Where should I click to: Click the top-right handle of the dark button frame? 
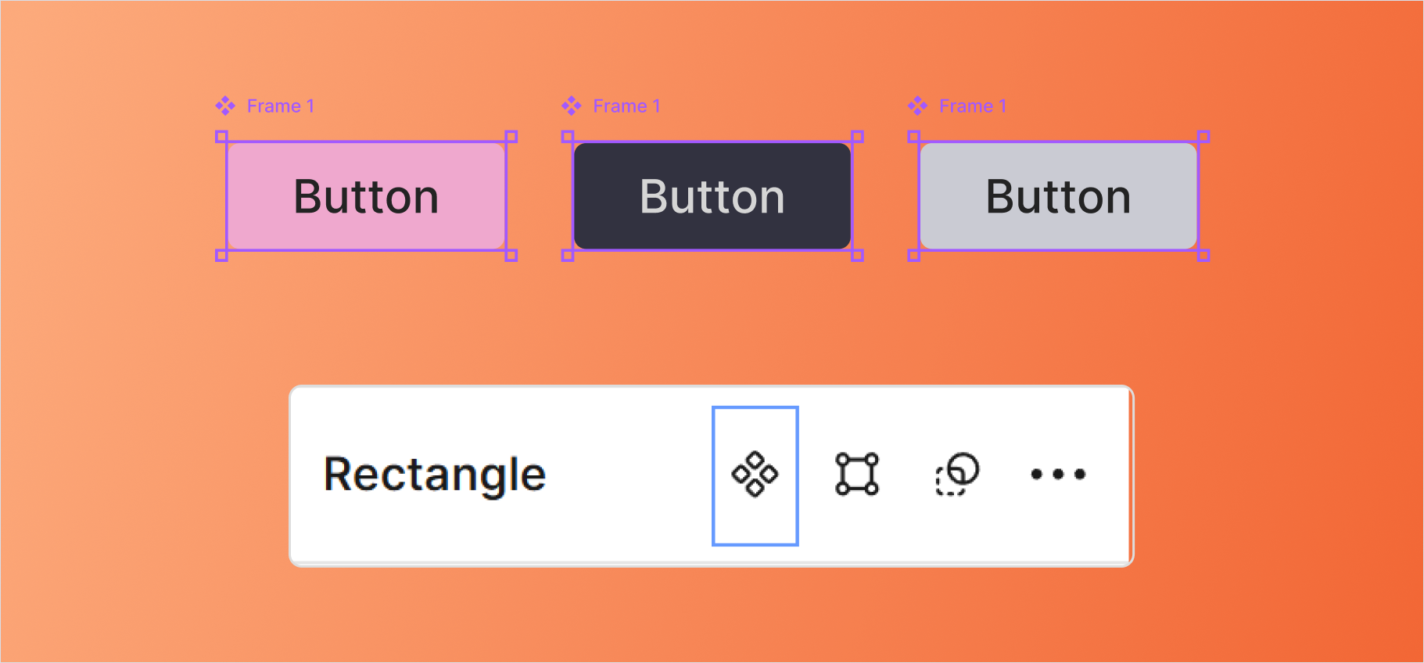857,137
